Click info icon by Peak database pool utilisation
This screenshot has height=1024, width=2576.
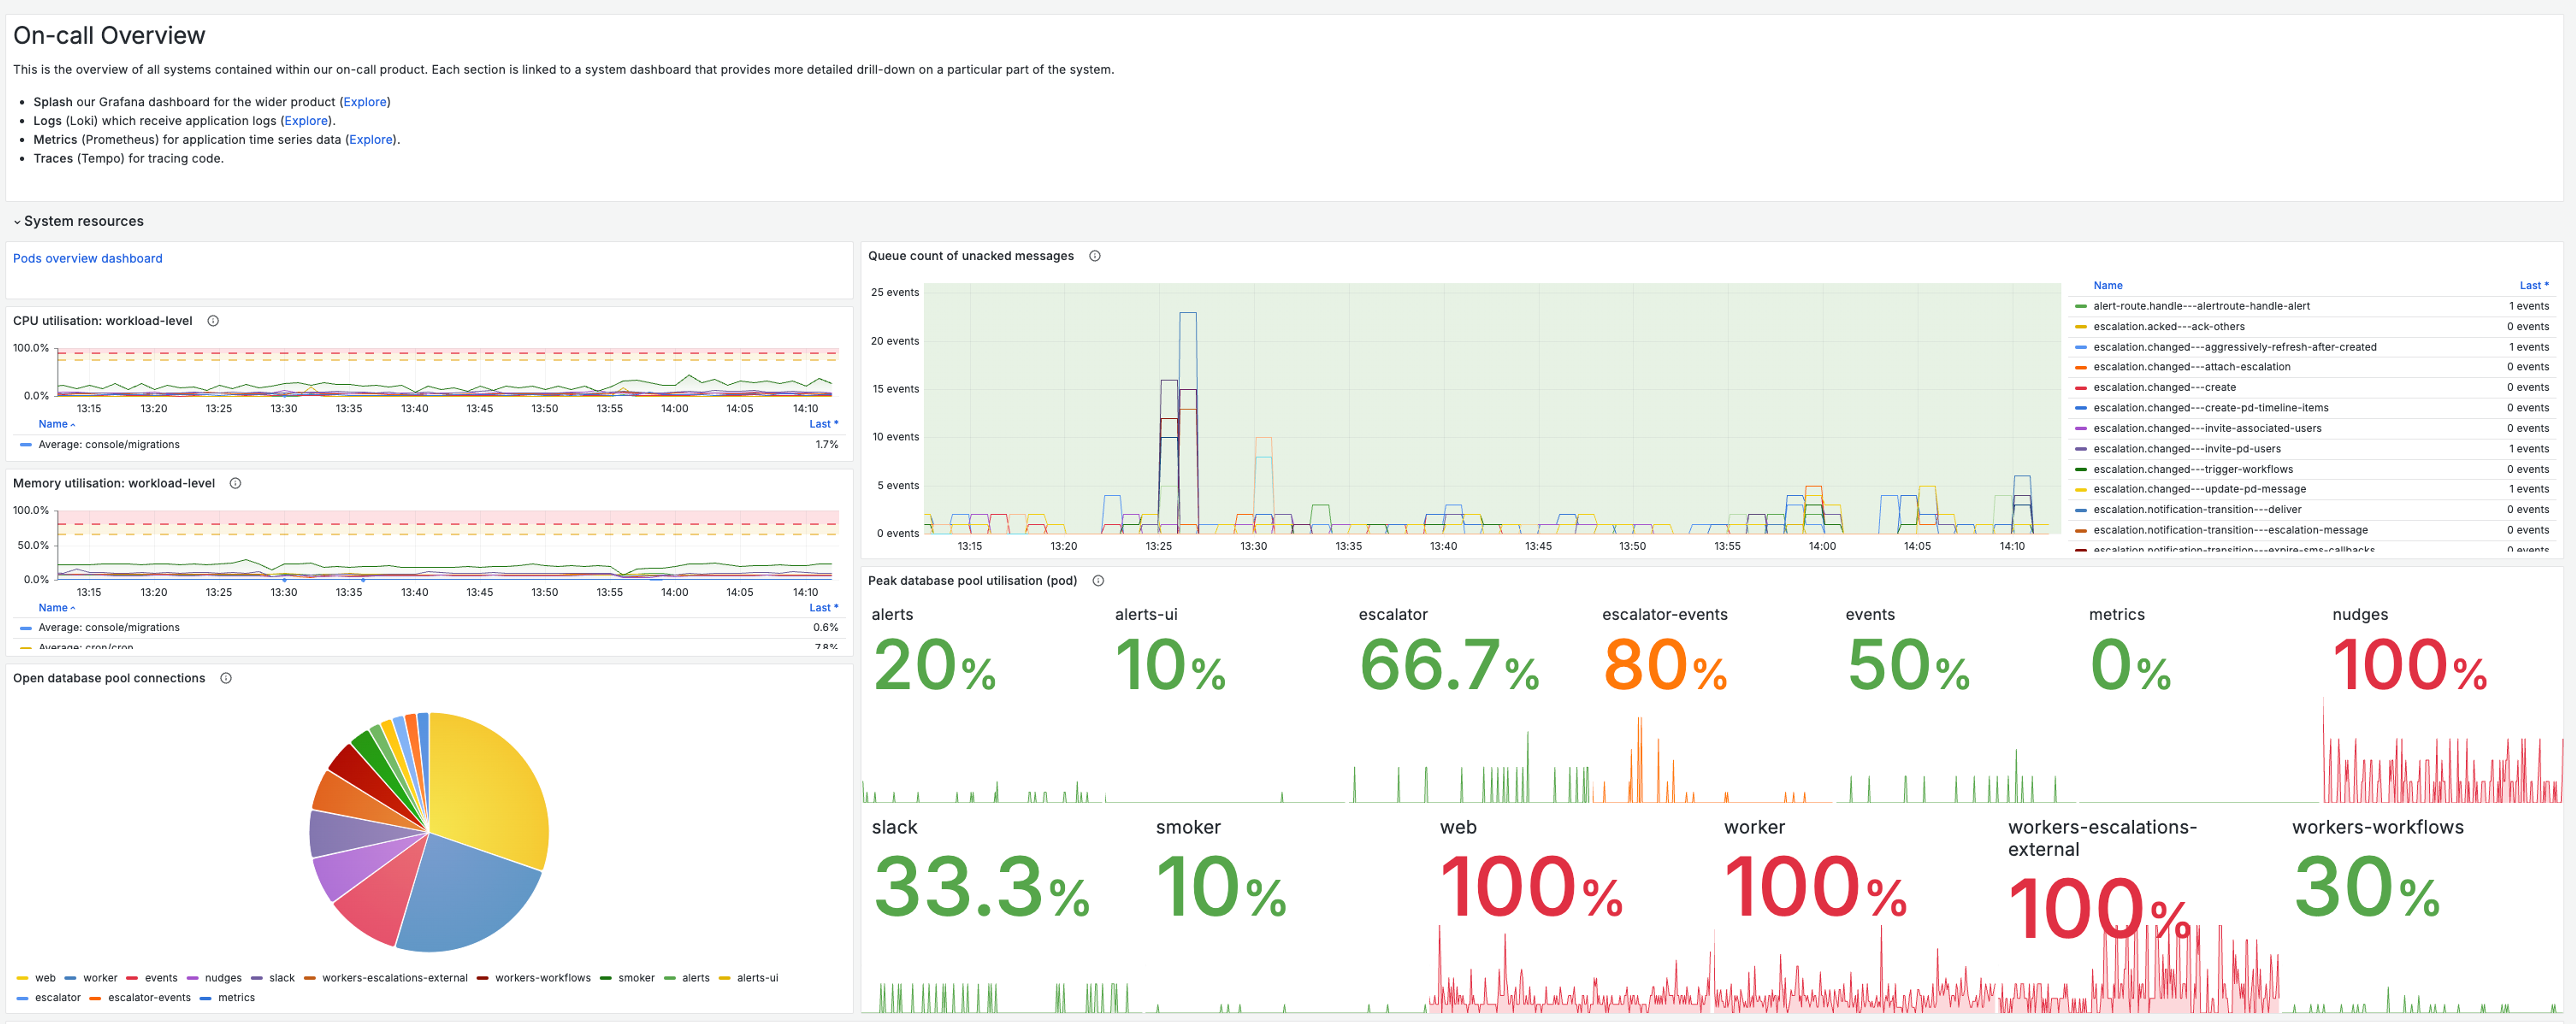[1098, 580]
